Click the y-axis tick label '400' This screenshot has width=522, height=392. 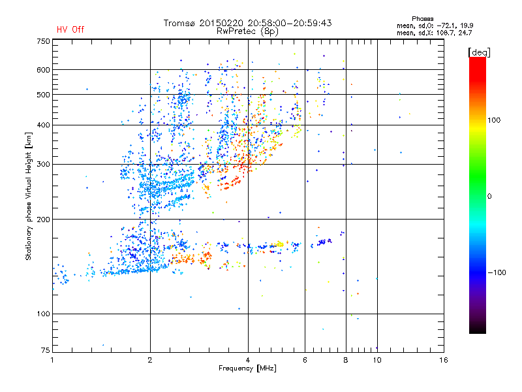click(44, 125)
